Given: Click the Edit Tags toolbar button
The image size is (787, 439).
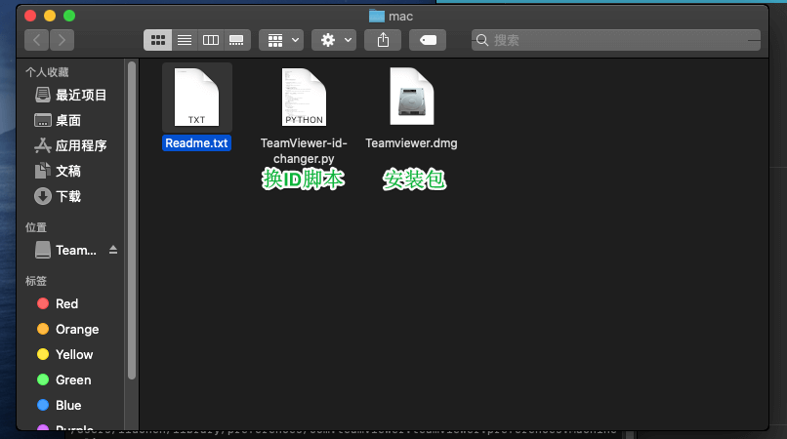Looking at the screenshot, I should pos(429,40).
